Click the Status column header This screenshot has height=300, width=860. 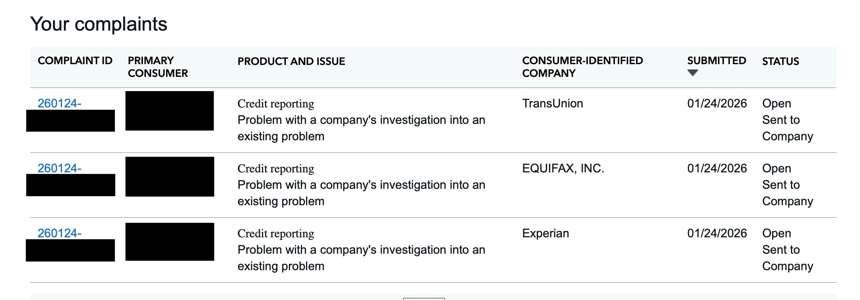780,61
